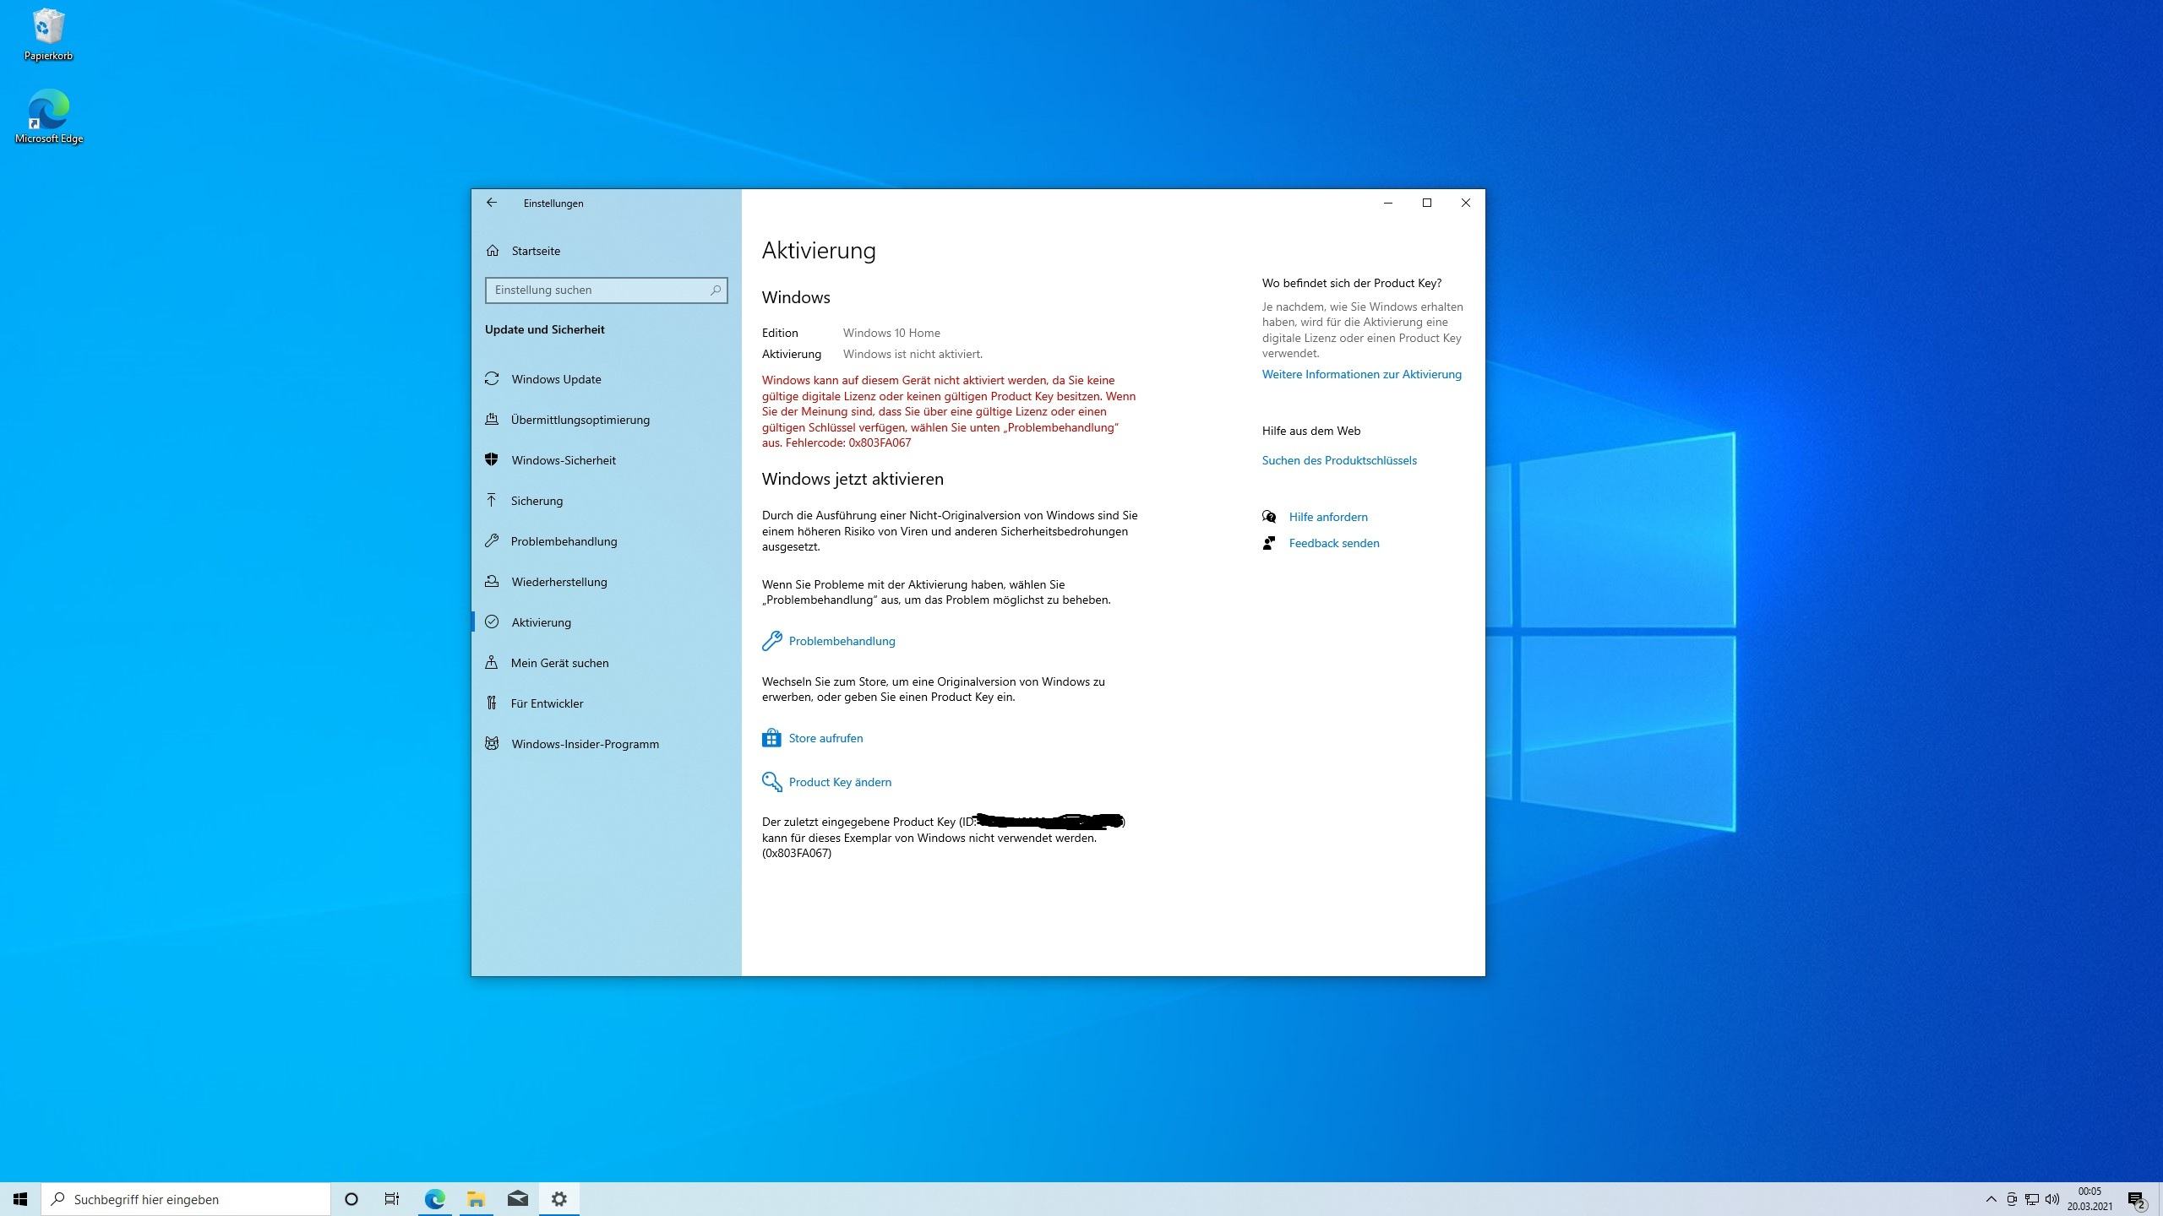Open Cortana circle icon in taskbar
The image size is (2163, 1216).
[x=351, y=1199]
